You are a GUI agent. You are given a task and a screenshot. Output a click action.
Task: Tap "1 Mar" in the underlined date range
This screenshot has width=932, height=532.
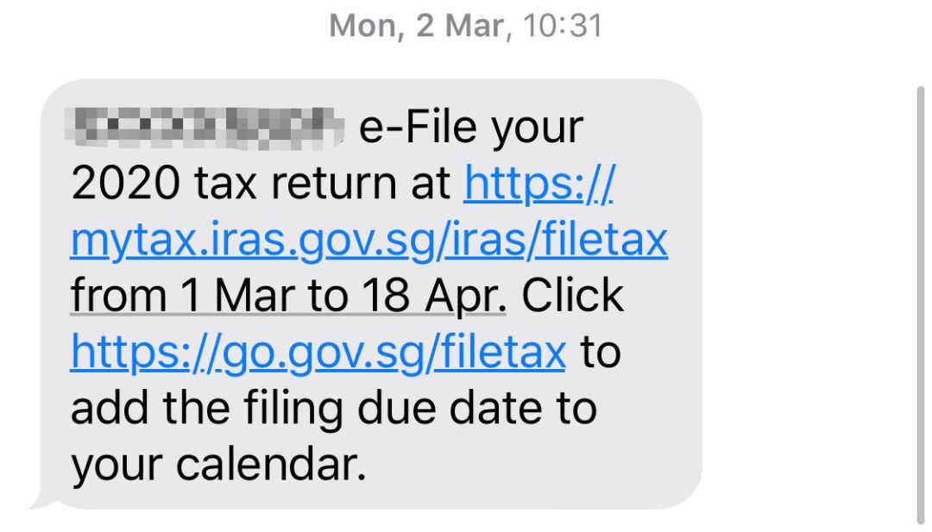[x=222, y=297]
